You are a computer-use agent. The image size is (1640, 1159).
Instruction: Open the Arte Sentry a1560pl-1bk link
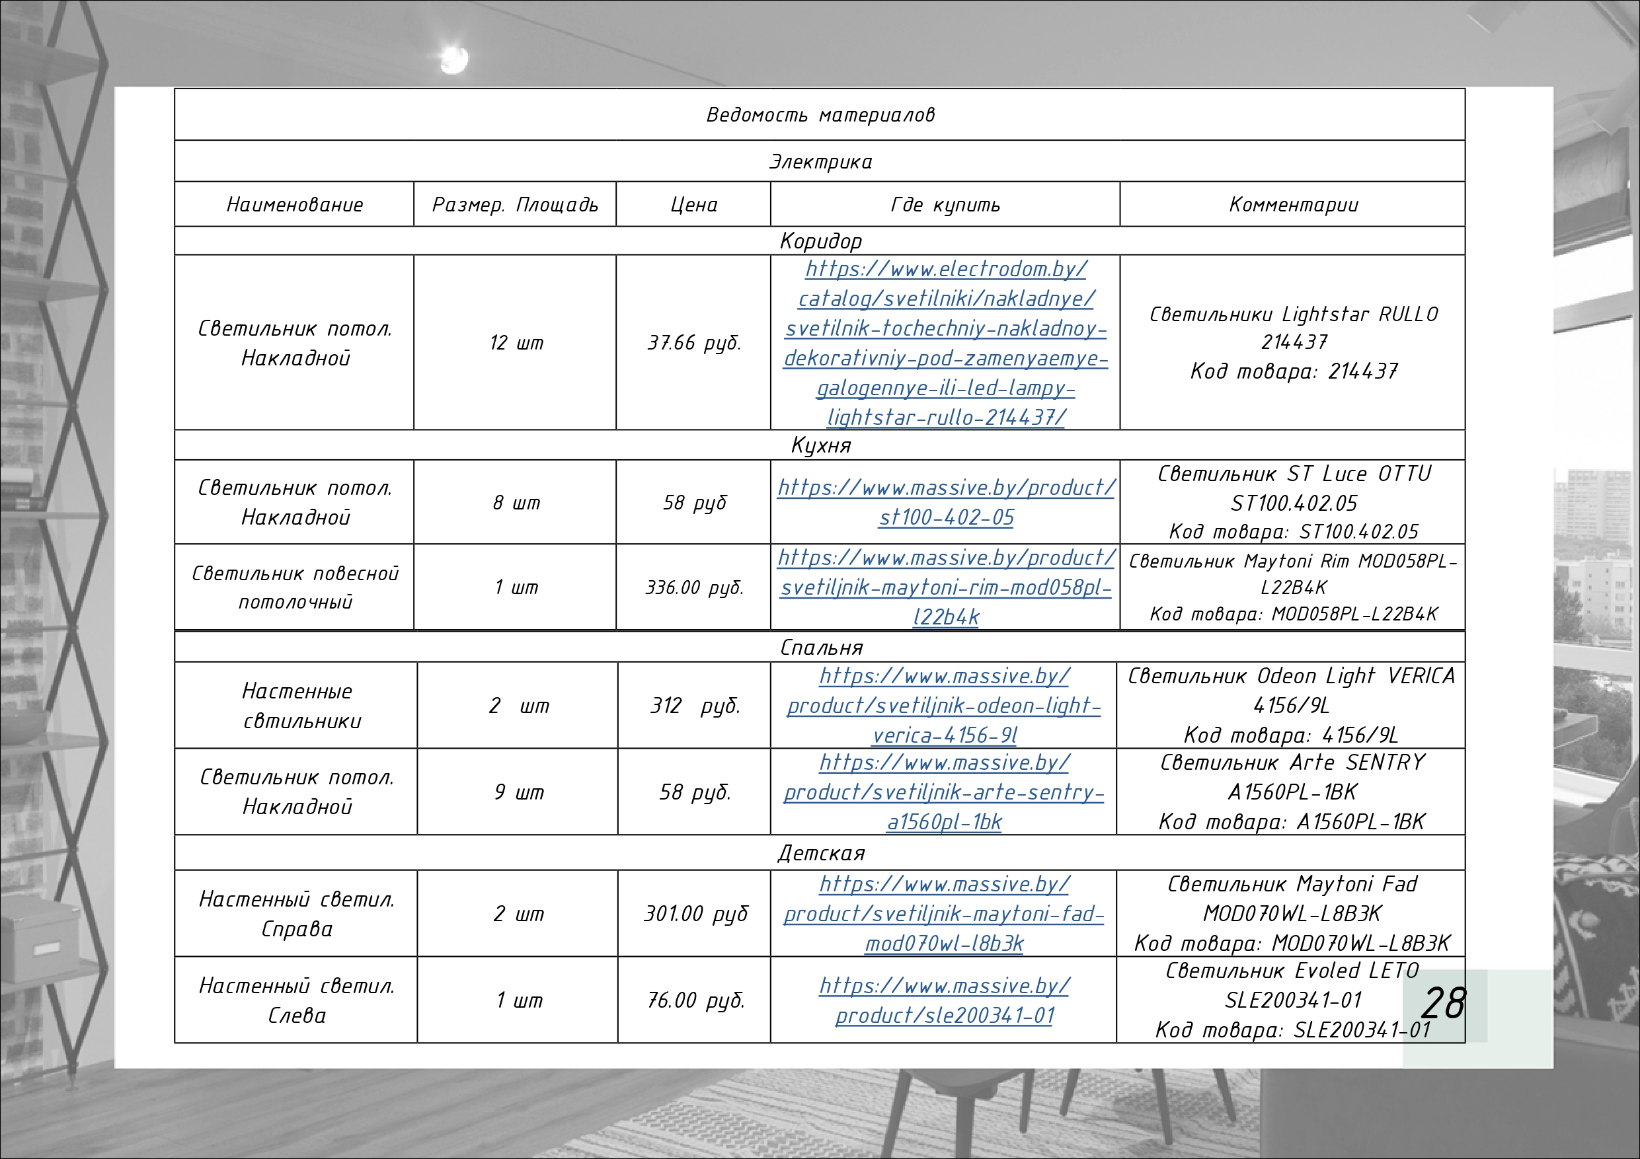click(943, 792)
